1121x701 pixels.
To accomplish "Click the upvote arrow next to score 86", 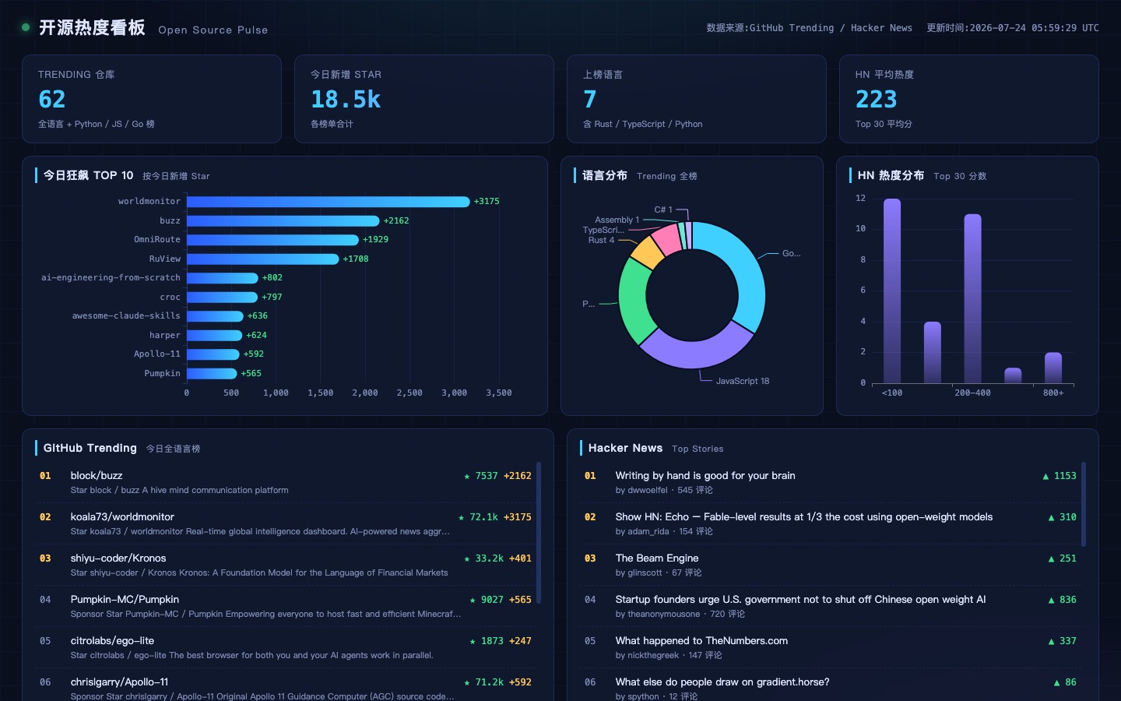I will 1056,682.
